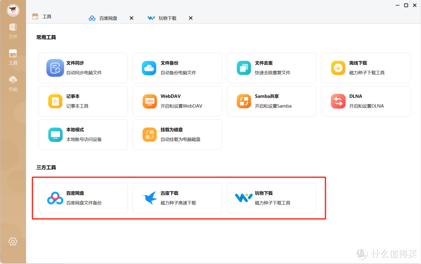
Task: Launch the 文件备份 backup tool
Action: (177, 68)
